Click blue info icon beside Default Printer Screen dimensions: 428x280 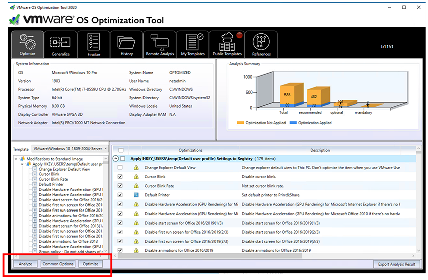click(136, 195)
